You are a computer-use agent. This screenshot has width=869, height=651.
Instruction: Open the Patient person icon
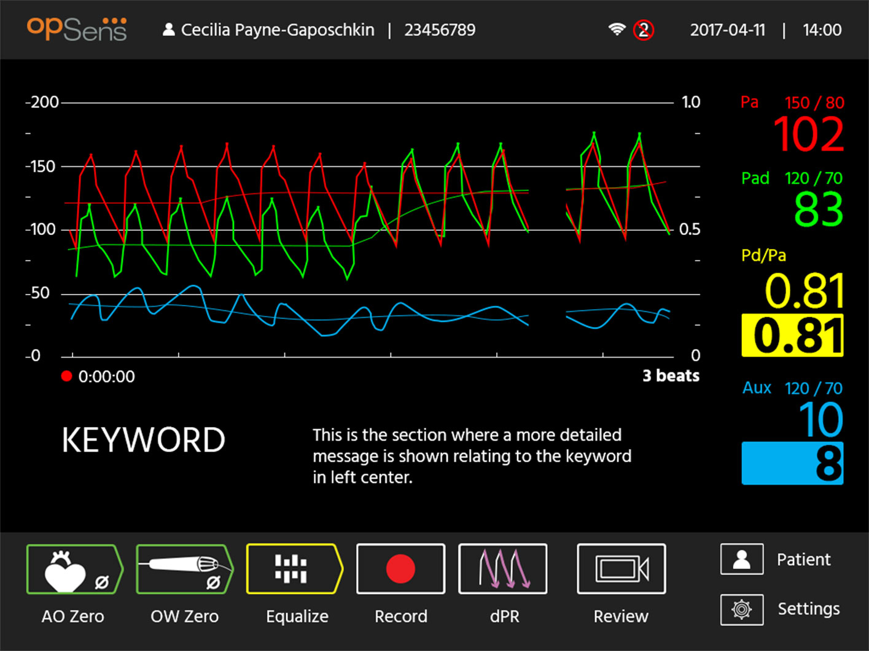[742, 559]
